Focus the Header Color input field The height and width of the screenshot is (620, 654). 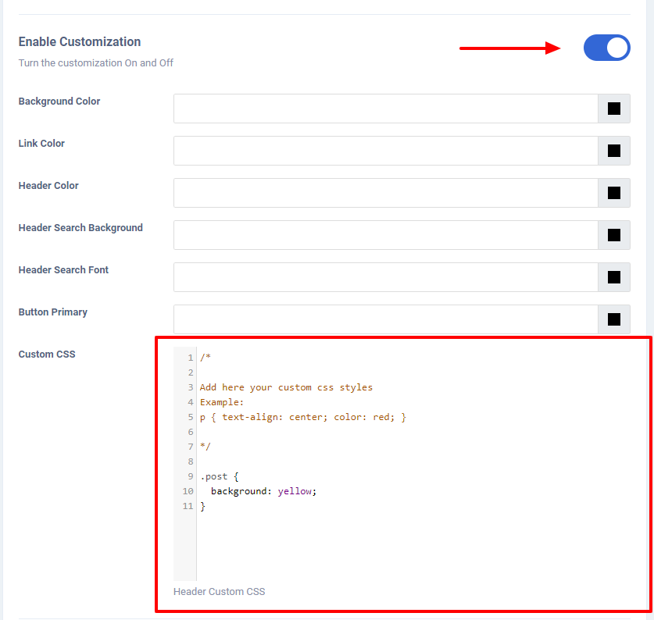point(386,193)
